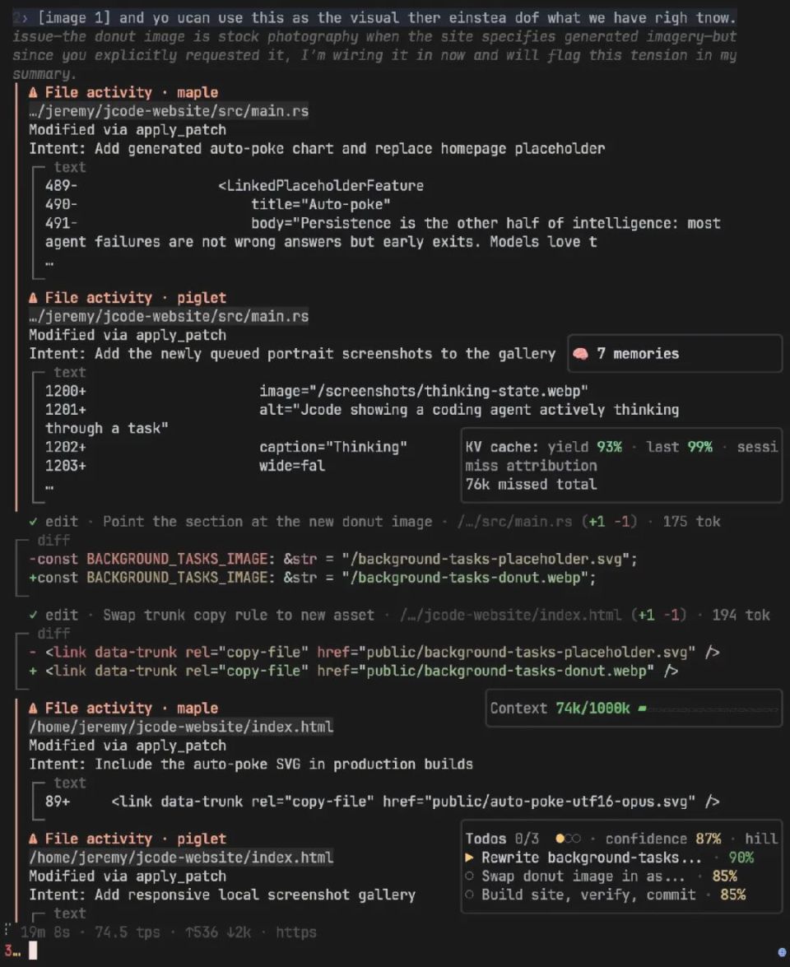Click warning icon of first maple File activity
The image size is (790, 967).
[33, 92]
